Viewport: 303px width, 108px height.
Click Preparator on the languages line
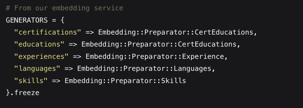point(144,69)
